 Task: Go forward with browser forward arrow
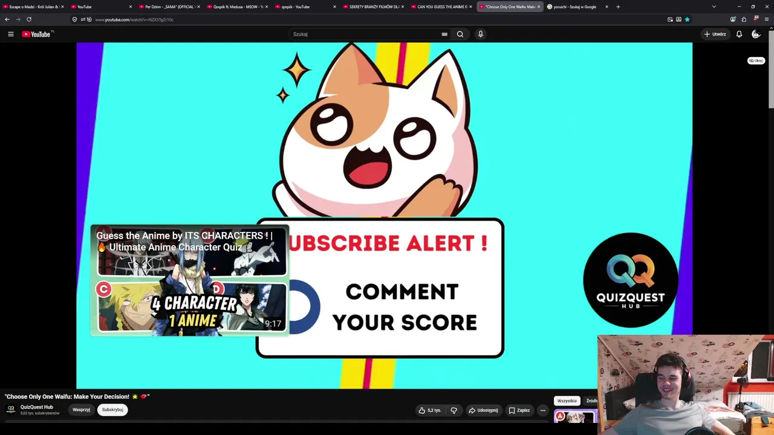(18, 19)
